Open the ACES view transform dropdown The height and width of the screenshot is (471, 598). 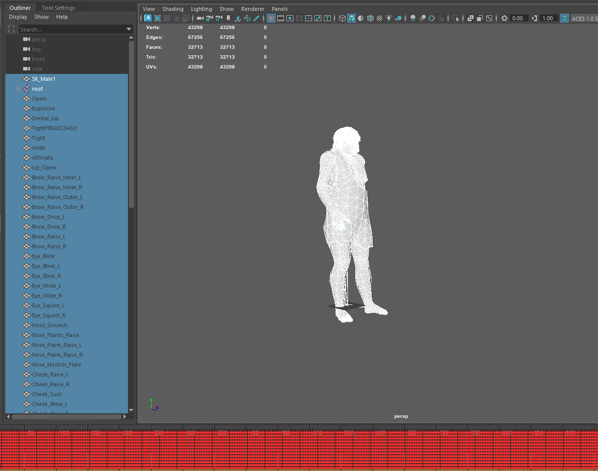coord(584,18)
